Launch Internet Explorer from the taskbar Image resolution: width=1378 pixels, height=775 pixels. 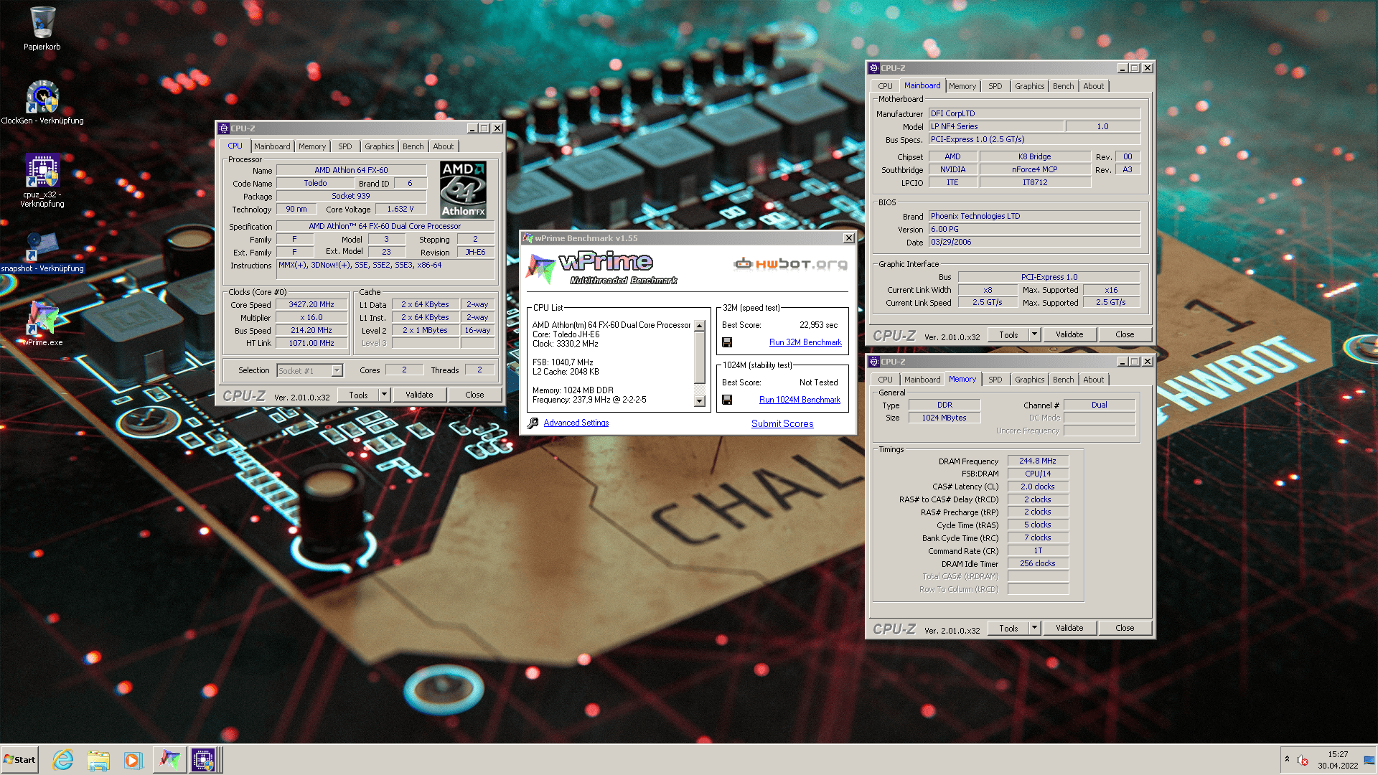click(x=63, y=760)
